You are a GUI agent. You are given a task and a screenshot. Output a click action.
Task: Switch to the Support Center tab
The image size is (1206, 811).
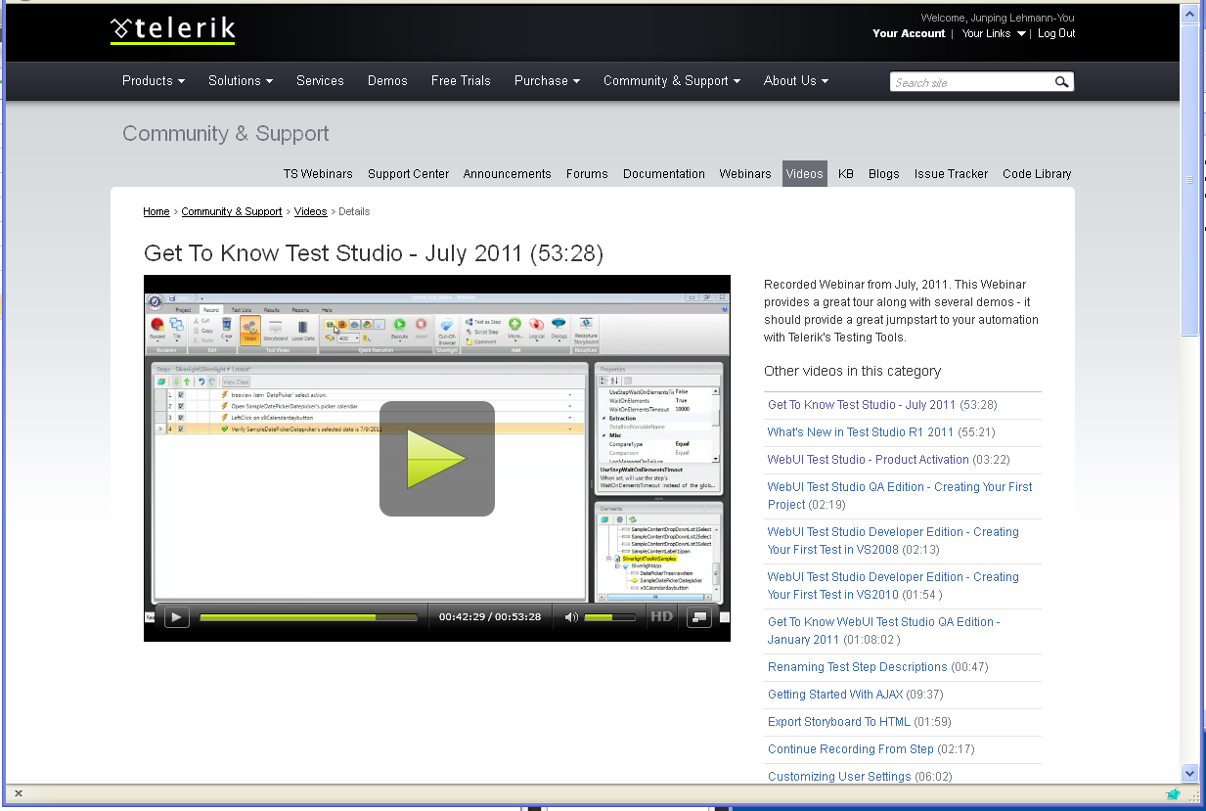(x=408, y=174)
